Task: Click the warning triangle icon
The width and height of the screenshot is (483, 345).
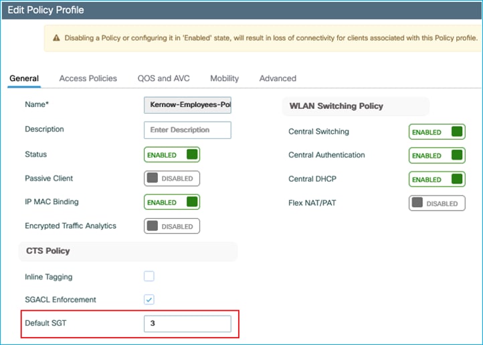Action: click(56, 38)
